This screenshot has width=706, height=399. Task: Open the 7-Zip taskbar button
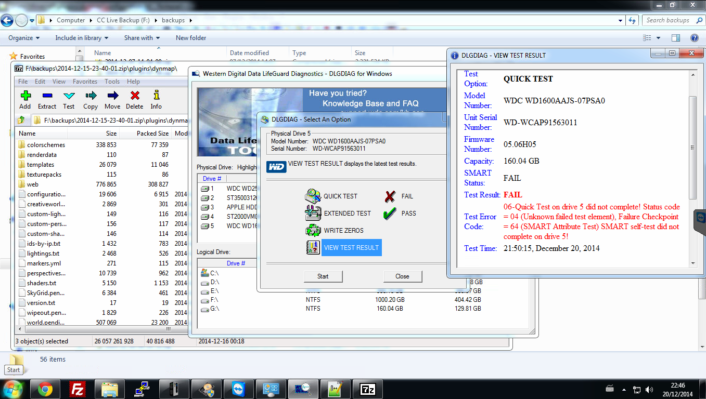coord(367,389)
